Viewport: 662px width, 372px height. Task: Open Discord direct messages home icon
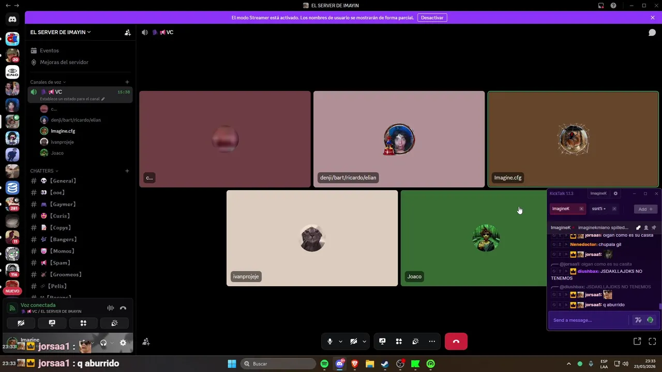click(12, 20)
